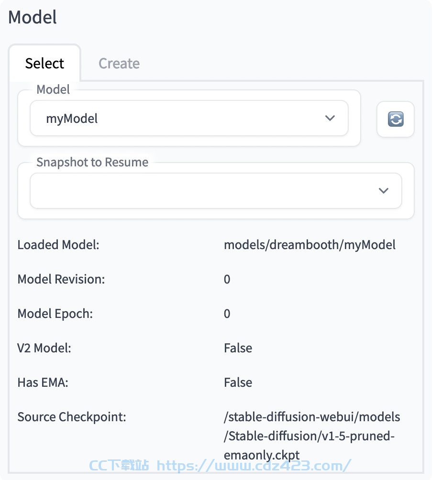Open the myModel dropdown list
The height and width of the screenshot is (480, 441).
click(x=189, y=118)
